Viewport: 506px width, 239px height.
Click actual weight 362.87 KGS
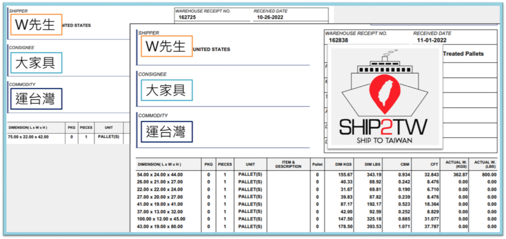coord(461,174)
